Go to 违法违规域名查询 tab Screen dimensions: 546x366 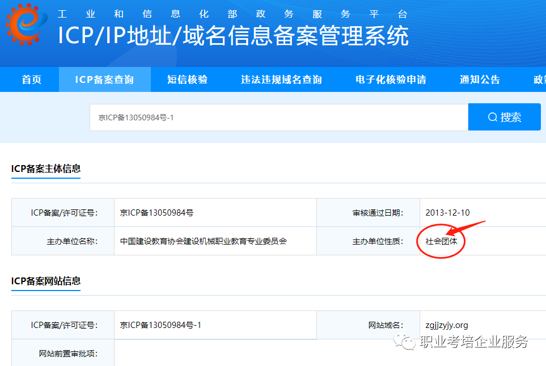(281, 79)
